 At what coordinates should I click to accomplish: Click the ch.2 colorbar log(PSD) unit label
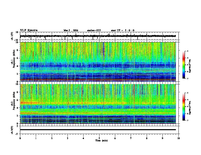pyautogui.click(x=190, y=108)
